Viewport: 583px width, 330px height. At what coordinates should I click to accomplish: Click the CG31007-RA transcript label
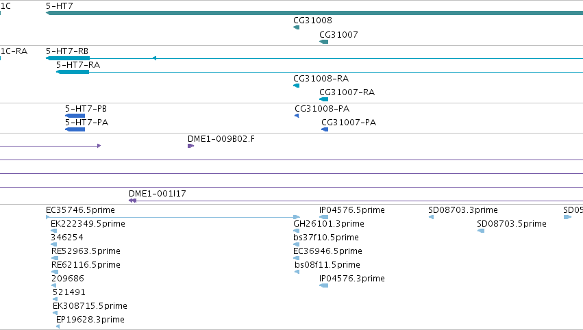coord(347,92)
